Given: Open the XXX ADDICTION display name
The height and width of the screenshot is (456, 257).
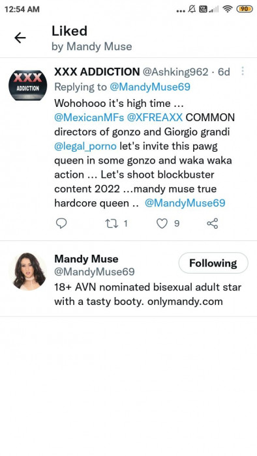Looking at the screenshot, I should 97,72.
